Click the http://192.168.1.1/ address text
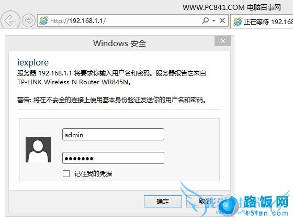293x220 pixels. (78, 20)
